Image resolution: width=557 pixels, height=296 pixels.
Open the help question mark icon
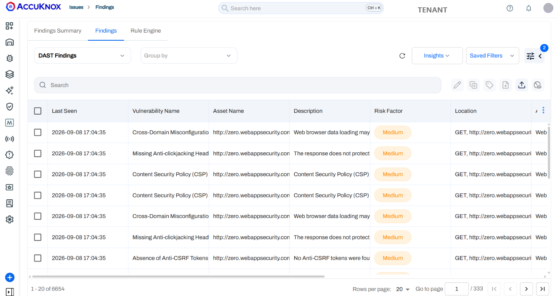510,8
